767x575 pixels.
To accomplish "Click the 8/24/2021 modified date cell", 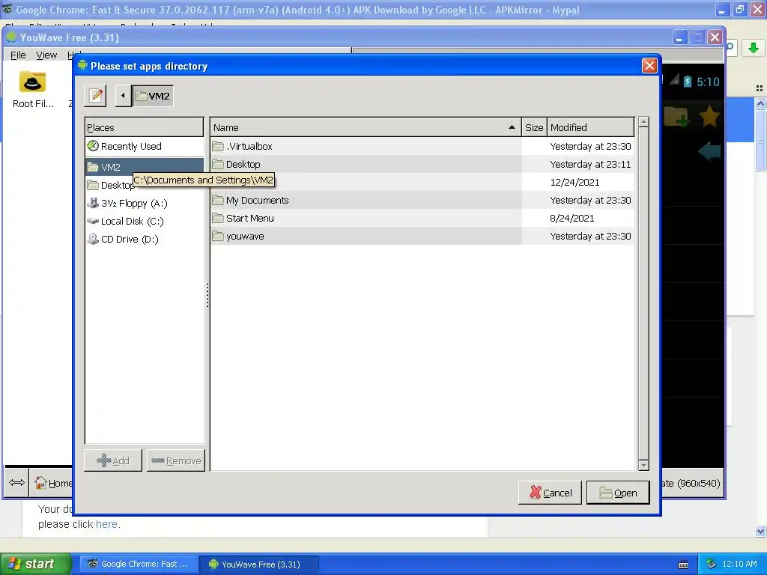I will pyautogui.click(x=572, y=219).
